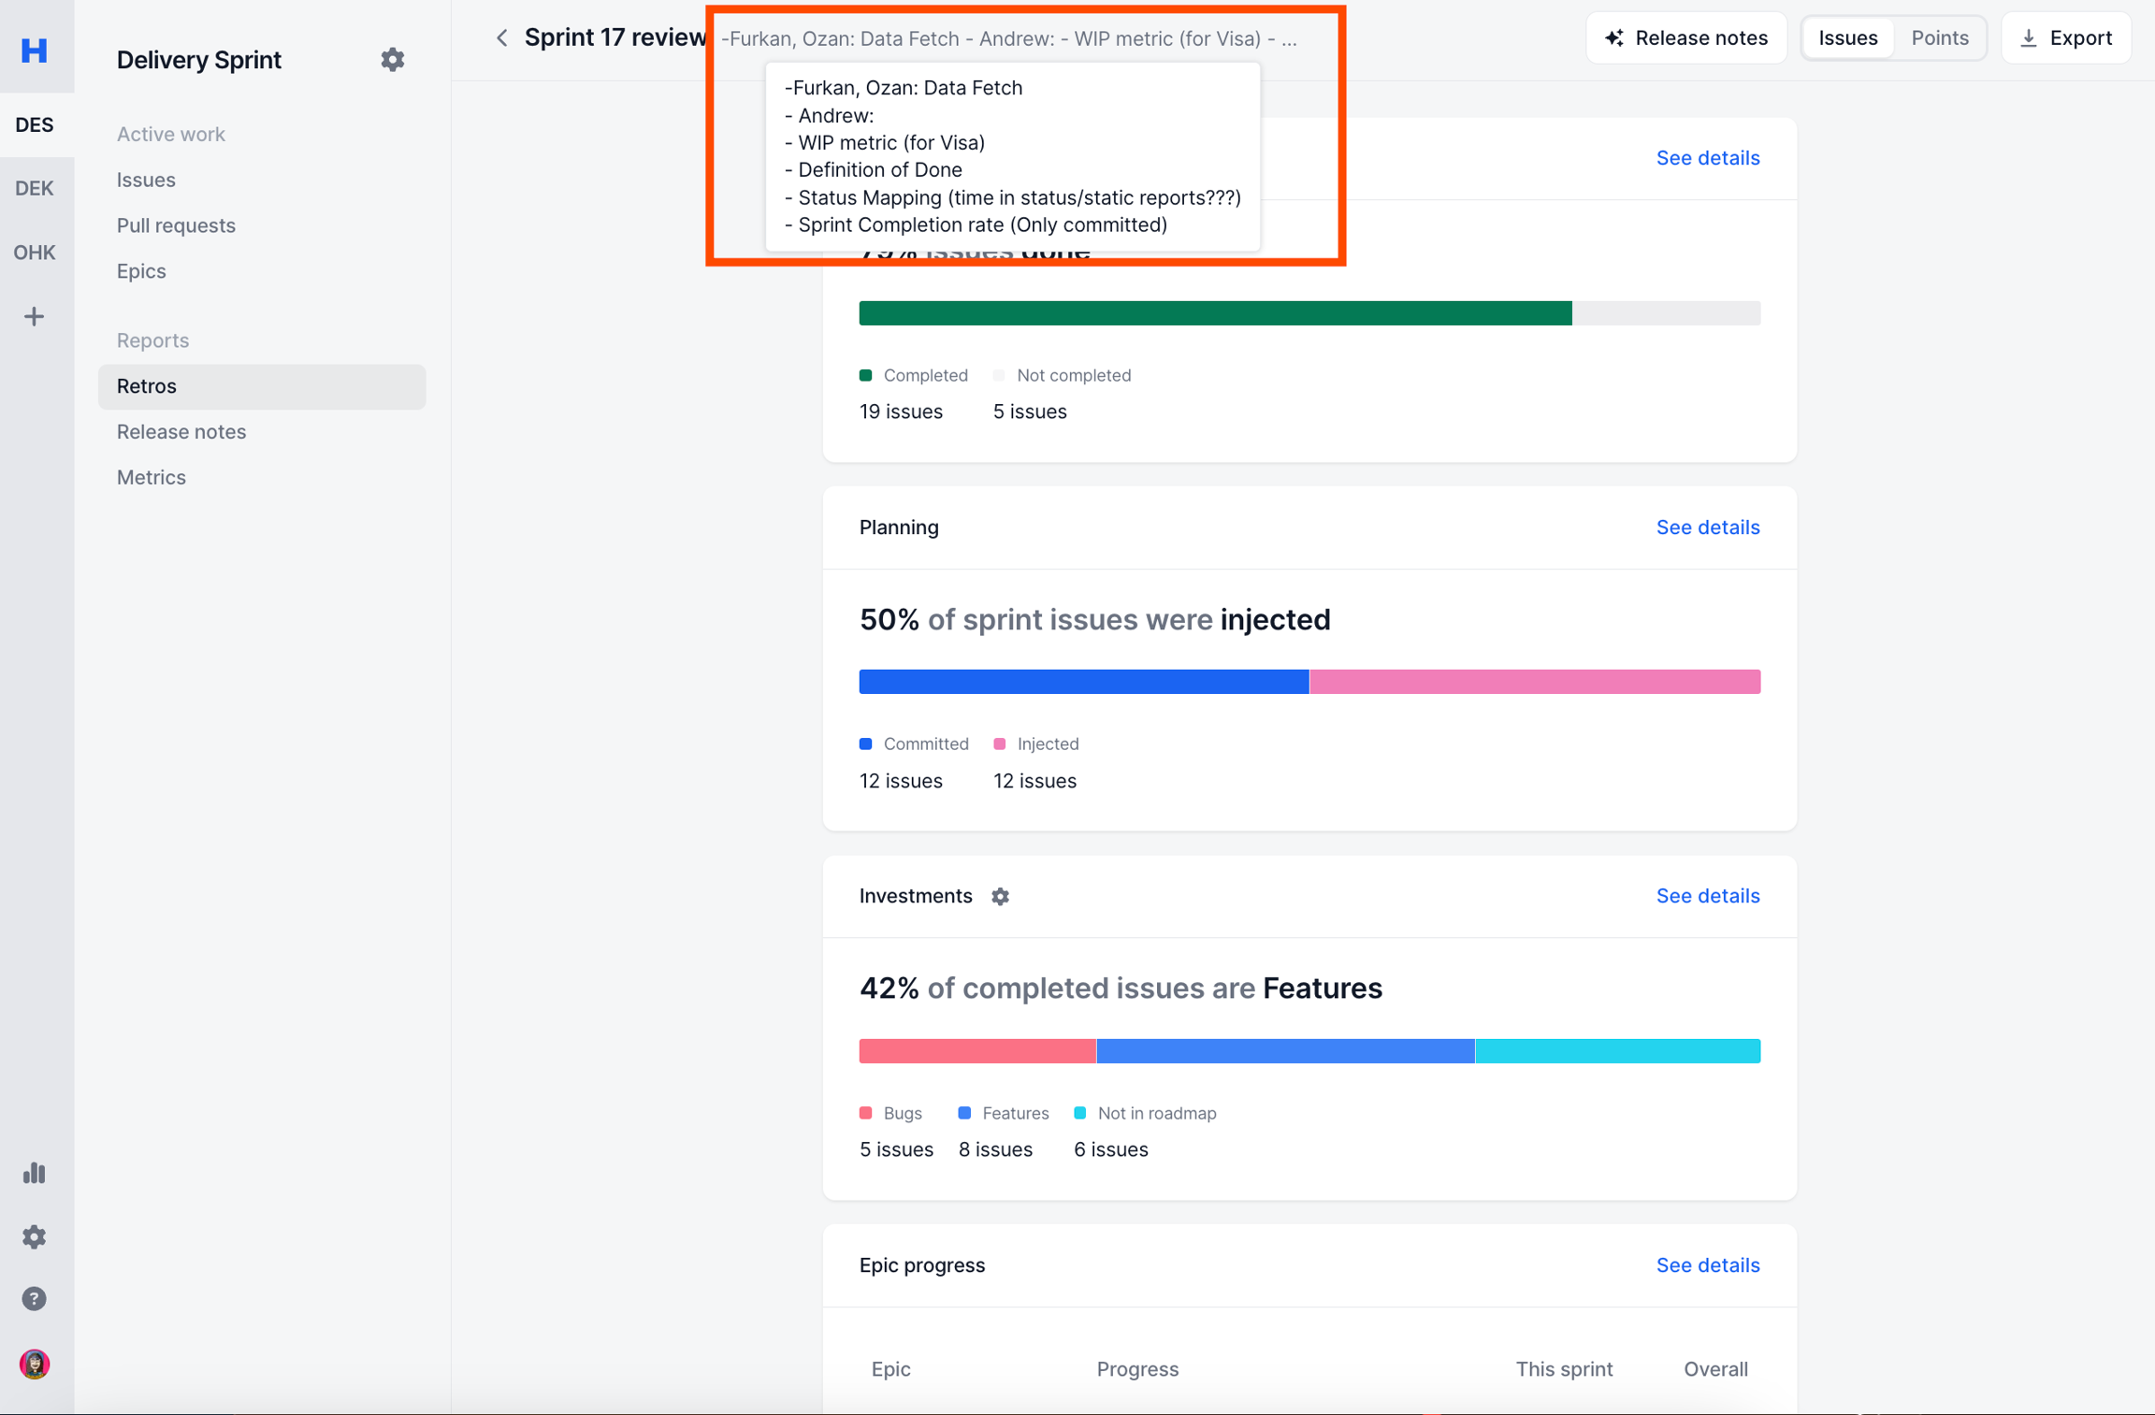
Task: Open the user avatar profile
Action: coord(35,1364)
